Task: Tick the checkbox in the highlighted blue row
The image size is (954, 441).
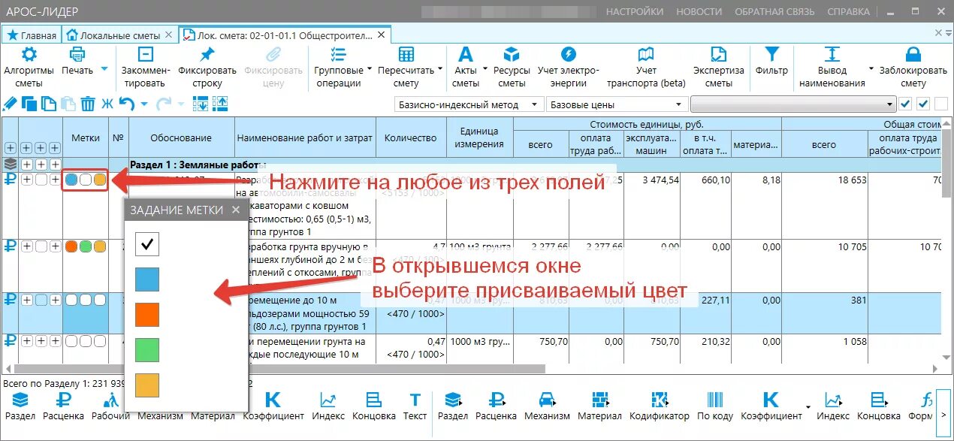Action: (x=41, y=299)
